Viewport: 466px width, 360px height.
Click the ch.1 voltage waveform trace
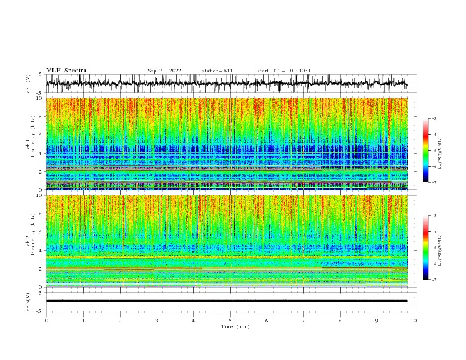pos(227,84)
